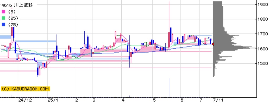Click the 1700 price axis label
This screenshot has width=276, height=106.
[x=263, y=34]
